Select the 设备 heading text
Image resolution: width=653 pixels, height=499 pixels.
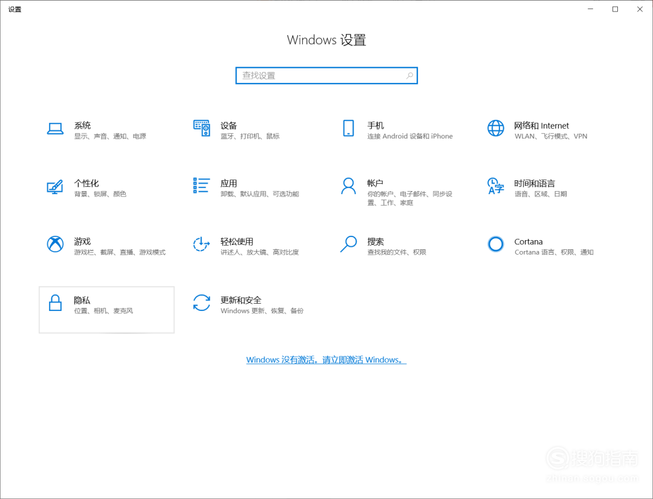tap(229, 125)
